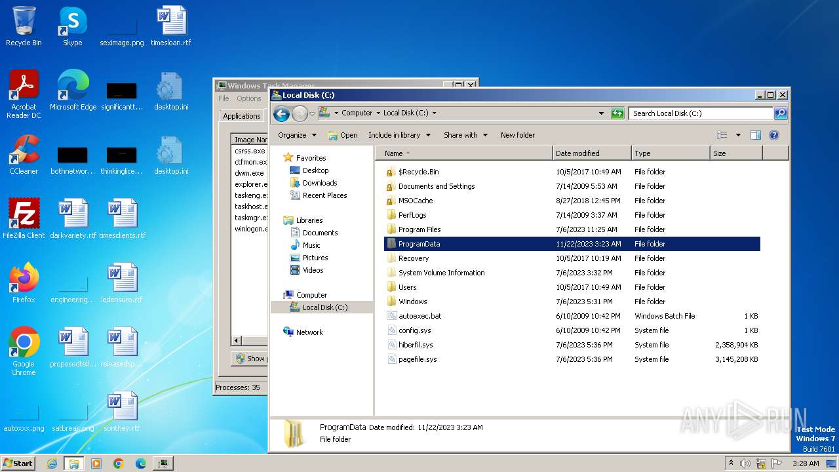Open File menu in Task Manager
Viewport: 839px width, 472px height.
(x=224, y=98)
